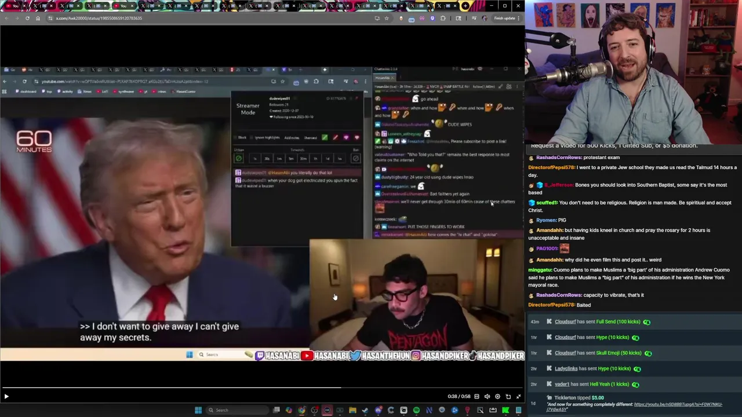Viewport: 742px width, 417px height.
Task: Click the browser forward arrow
Action: 16,18
